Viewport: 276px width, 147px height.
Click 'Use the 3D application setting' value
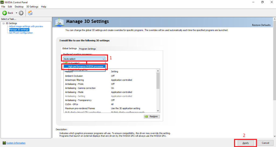[126, 108]
